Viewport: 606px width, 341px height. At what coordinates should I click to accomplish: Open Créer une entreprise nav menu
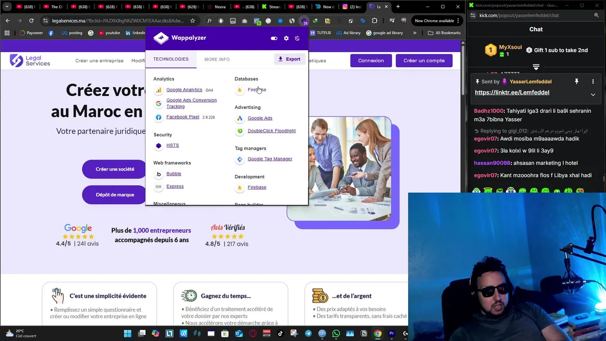click(x=99, y=61)
